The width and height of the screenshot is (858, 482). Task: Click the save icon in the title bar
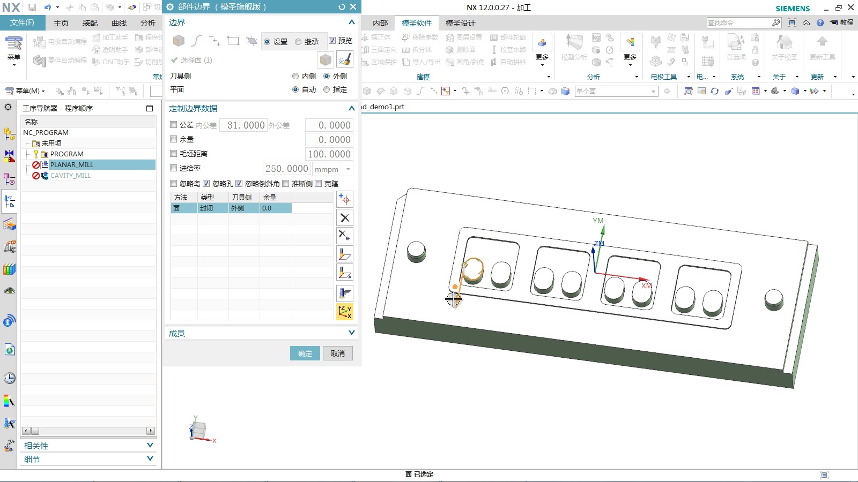point(32,7)
